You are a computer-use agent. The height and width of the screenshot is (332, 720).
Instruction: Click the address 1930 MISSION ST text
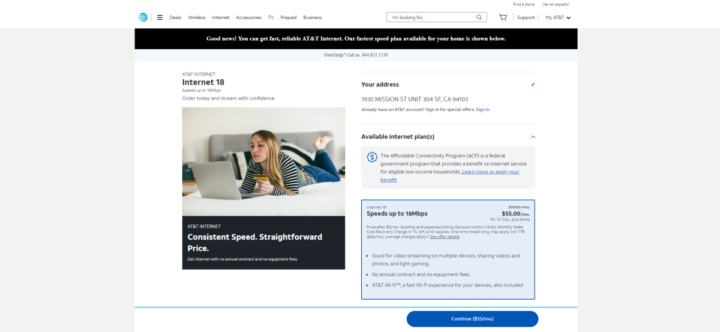[415, 99]
